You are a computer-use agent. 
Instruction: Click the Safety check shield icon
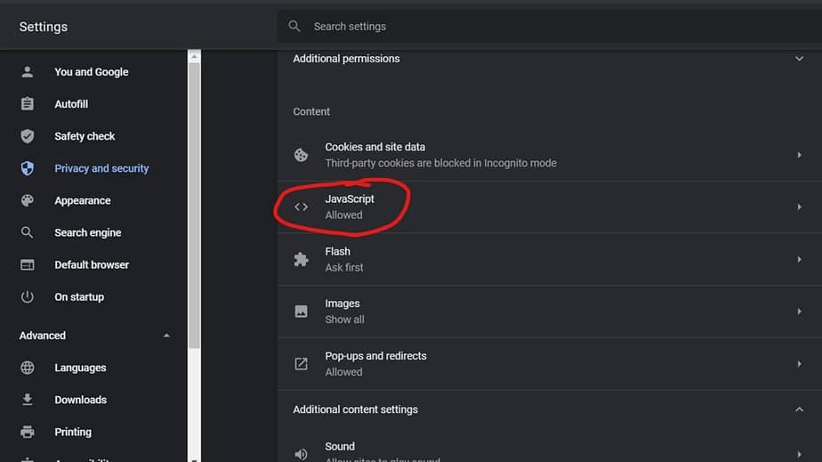pyautogui.click(x=28, y=136)
